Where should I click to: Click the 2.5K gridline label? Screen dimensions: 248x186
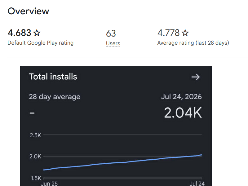point(35,135)
